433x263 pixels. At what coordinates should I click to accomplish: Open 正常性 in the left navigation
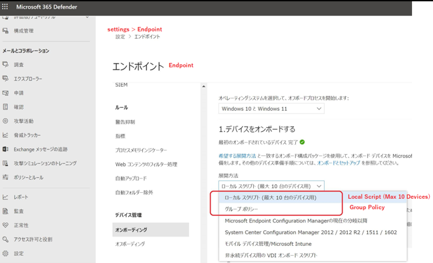21,226
